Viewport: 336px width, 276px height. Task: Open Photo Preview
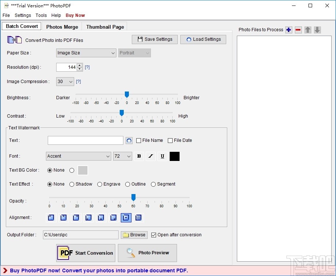click(147, 253)
